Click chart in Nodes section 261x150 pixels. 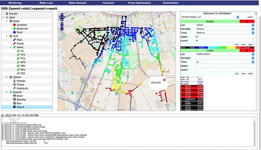(x=251, y=44)
